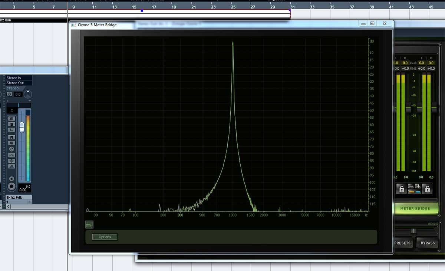This screenshot has height=271, width=445.
Task: Click the right output gain fader in Ozone
Action: [x=434, y=108]
